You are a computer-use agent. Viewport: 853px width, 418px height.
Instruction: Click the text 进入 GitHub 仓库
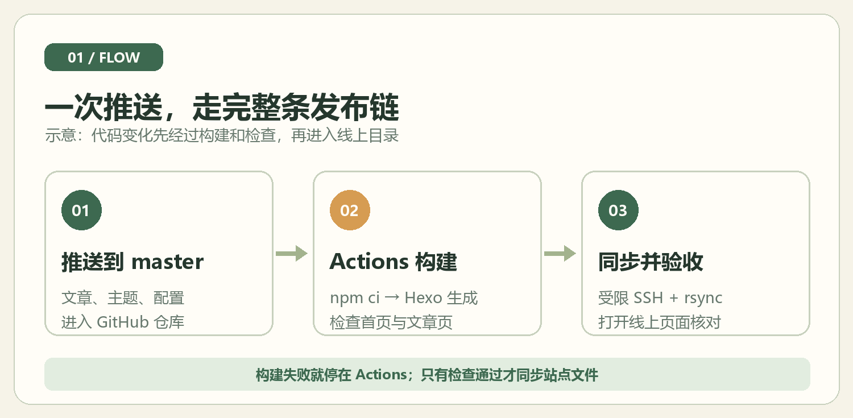(123, 322)
